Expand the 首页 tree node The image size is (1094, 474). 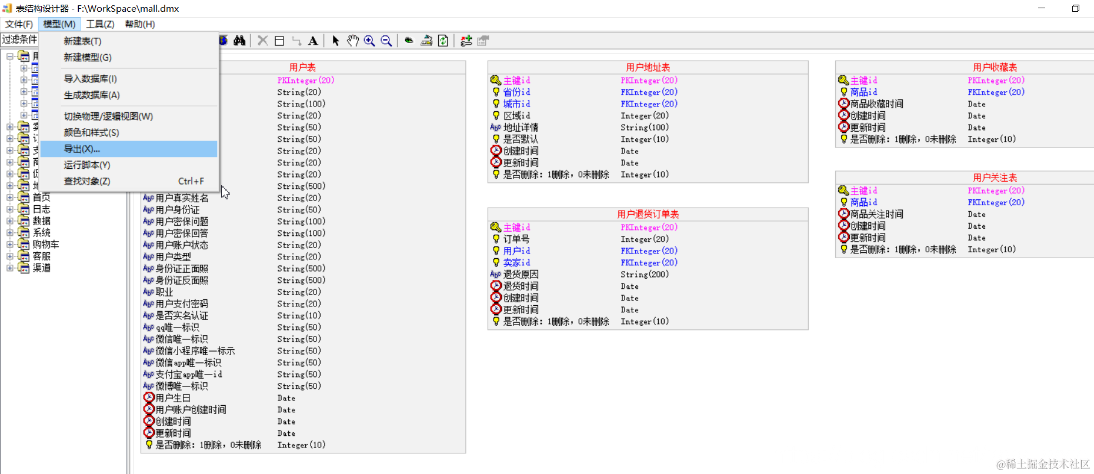pos(9,197)
